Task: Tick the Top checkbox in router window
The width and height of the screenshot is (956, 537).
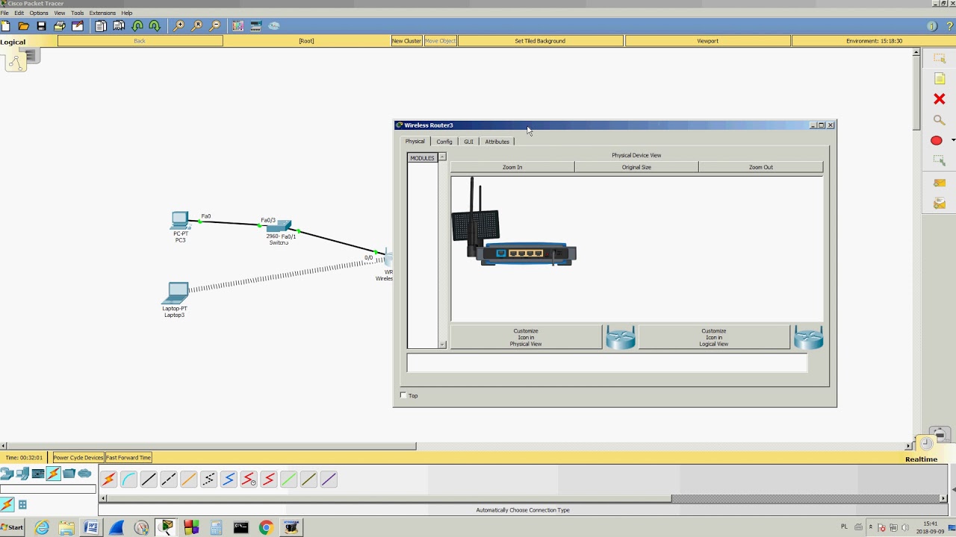Action: click(x=403, y=395)
